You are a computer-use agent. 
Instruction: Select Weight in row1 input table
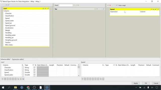pos(8,30)
